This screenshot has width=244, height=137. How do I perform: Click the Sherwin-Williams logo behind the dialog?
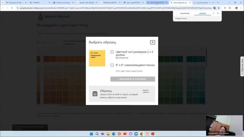click(54, 16)
